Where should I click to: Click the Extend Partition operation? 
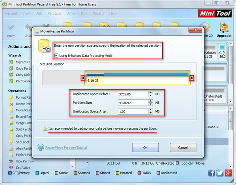tap(20, 117)
